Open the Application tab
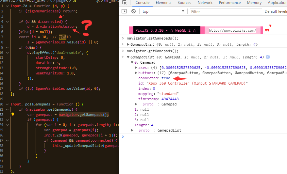 (x=277, y=3)
